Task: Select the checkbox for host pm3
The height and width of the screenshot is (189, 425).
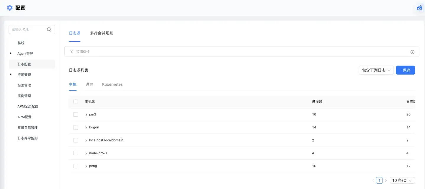Action: pos(76,115)
